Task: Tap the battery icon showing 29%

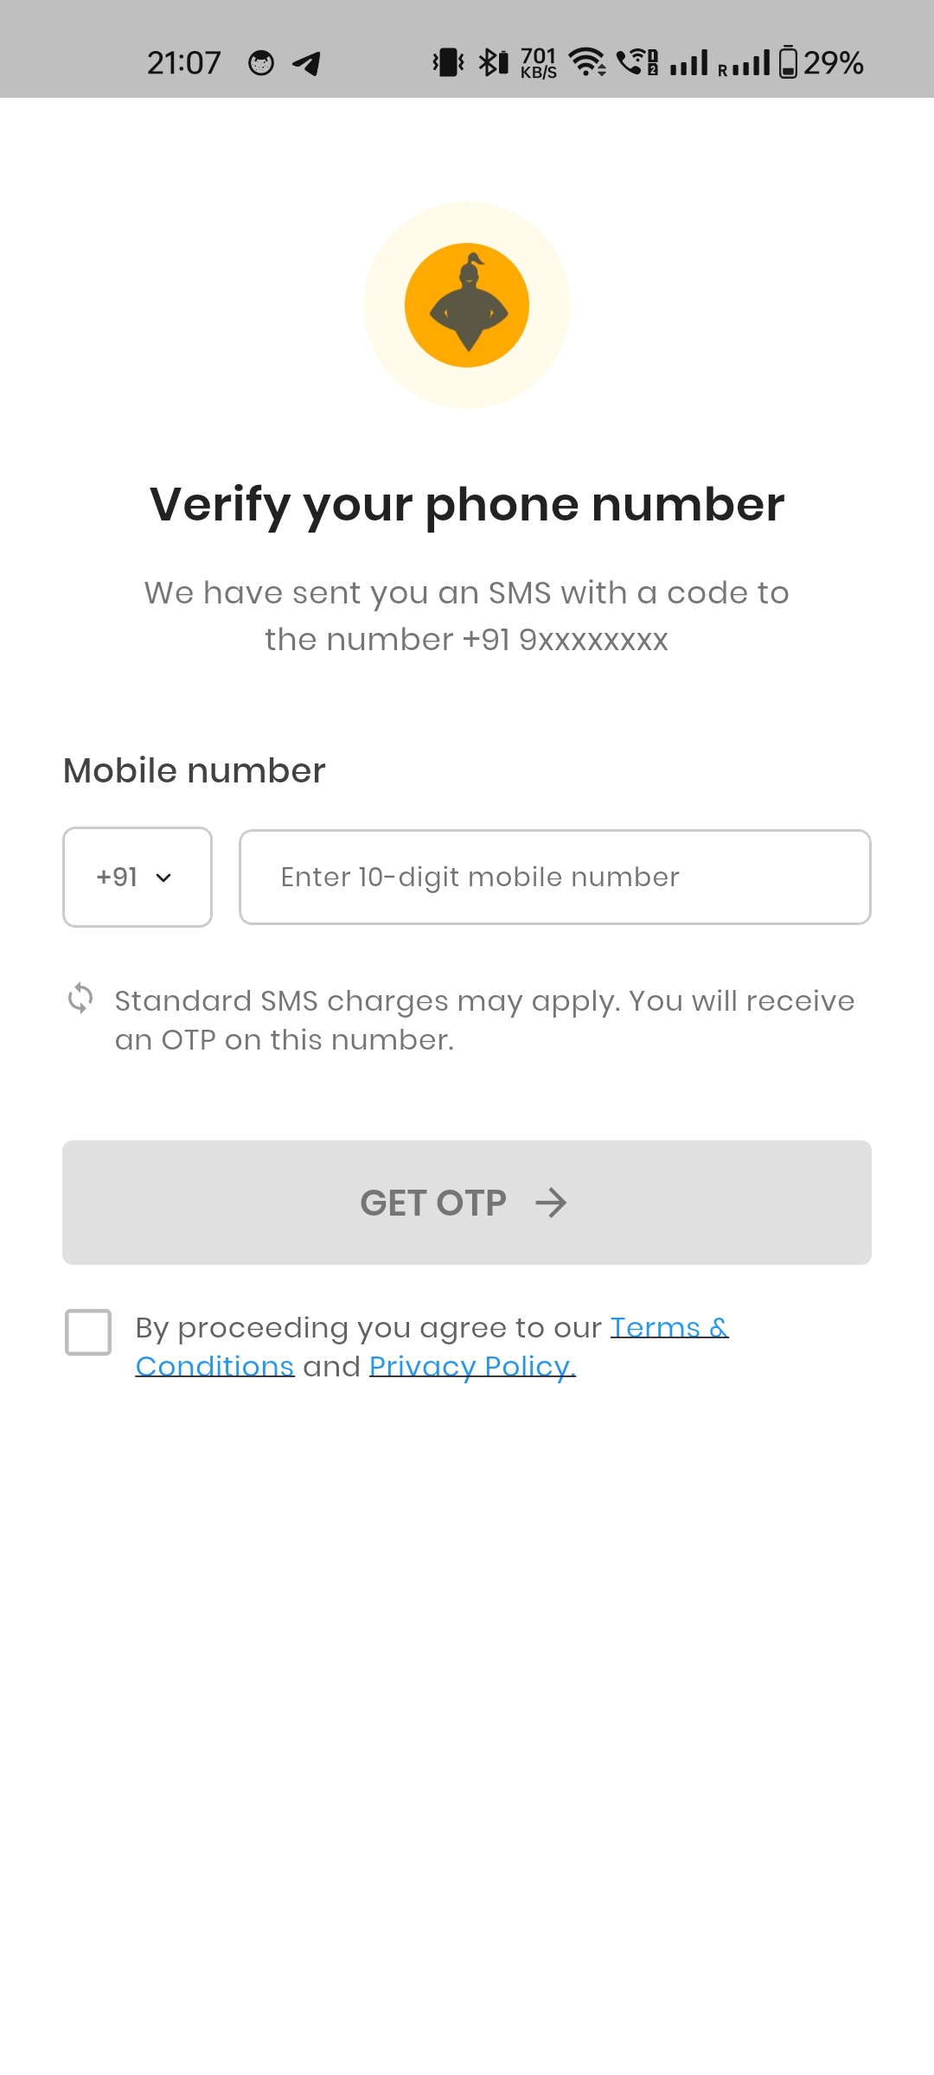Action: click(788, 62)
